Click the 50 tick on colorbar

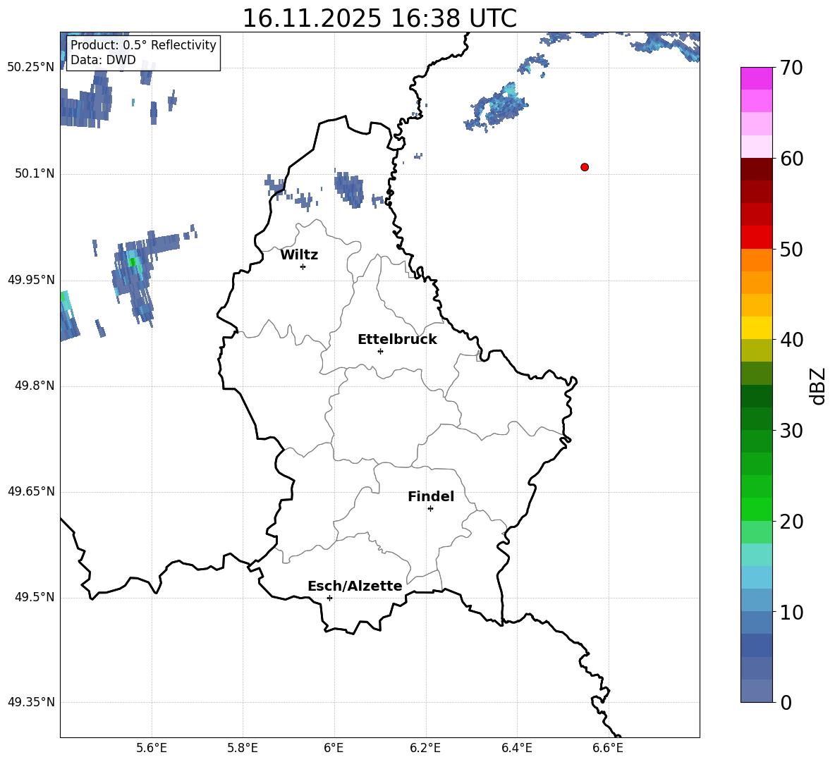coord(791,249)
